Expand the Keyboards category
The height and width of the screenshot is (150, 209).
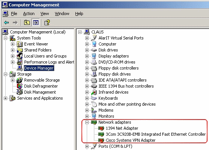pos(87,98)
